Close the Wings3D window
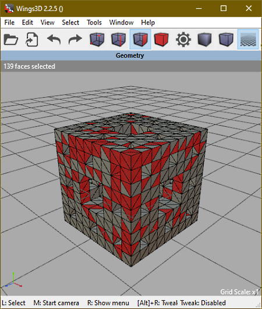Image resolution: width=262 pixels, height=309 pixels. 249,9
